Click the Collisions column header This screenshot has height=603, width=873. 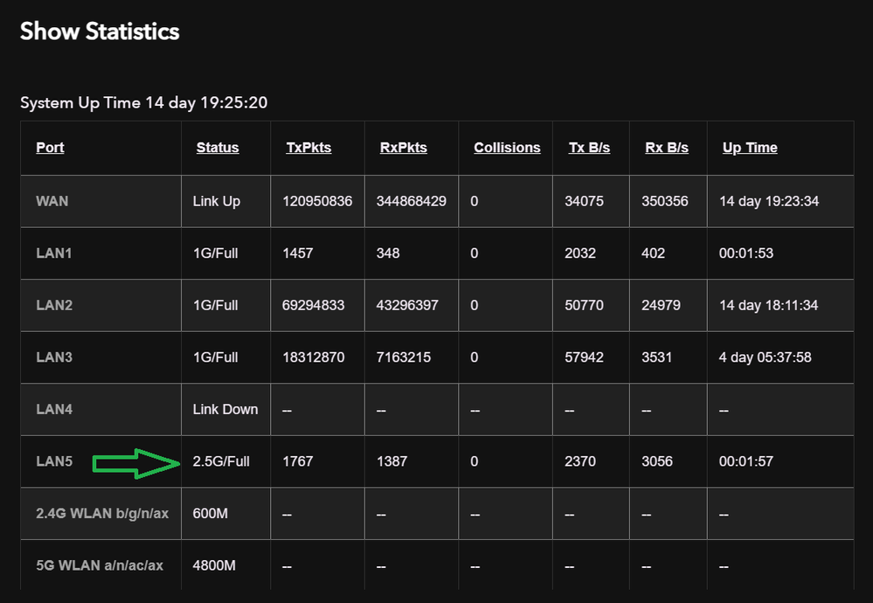click(507, 148)
